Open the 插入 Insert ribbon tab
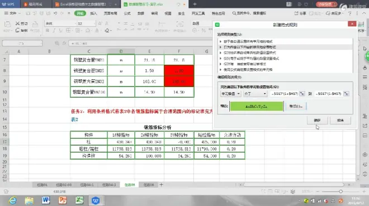The width and height of the screenshot is (369, 206). click(x=93, y=13)
